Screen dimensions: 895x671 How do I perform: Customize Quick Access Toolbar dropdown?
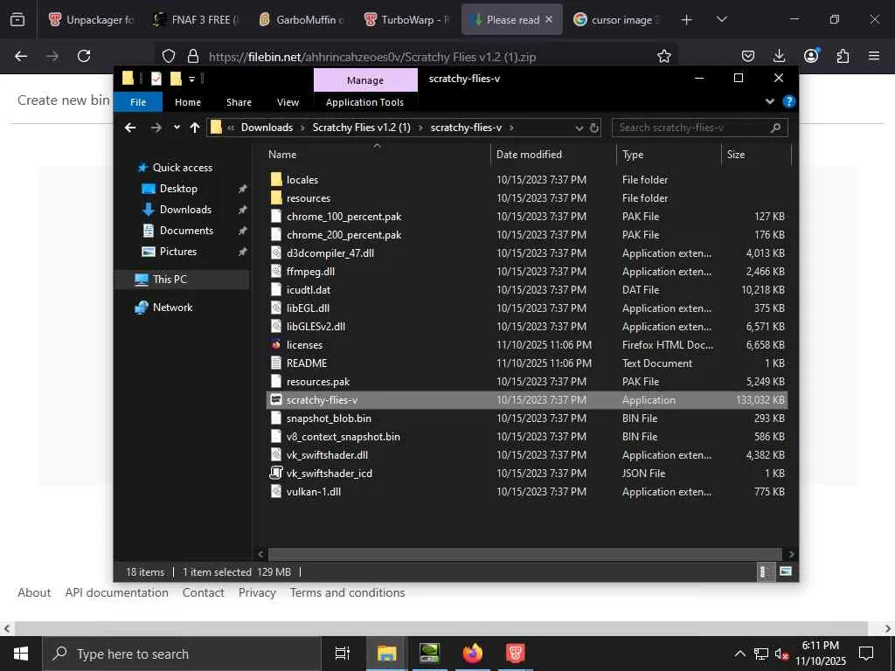[x=191, y=79]
